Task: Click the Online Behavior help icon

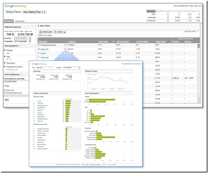Action: coord(22,75)
